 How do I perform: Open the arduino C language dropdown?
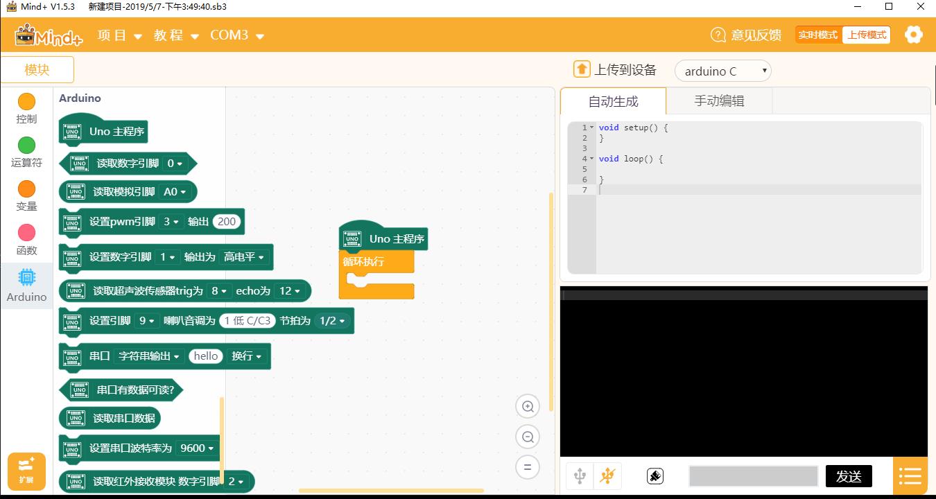(x=722, y=71)
